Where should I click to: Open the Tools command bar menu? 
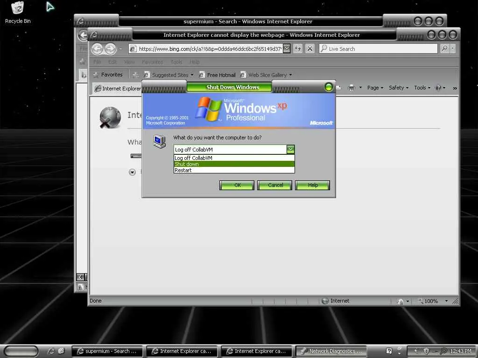pyautogui.click(x=422, y=88)
